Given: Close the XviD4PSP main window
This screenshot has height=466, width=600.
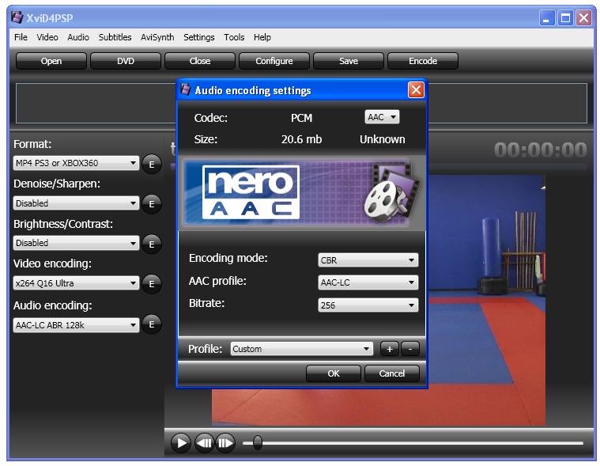Looking at the screenshot, I should [x=584, y=18].
